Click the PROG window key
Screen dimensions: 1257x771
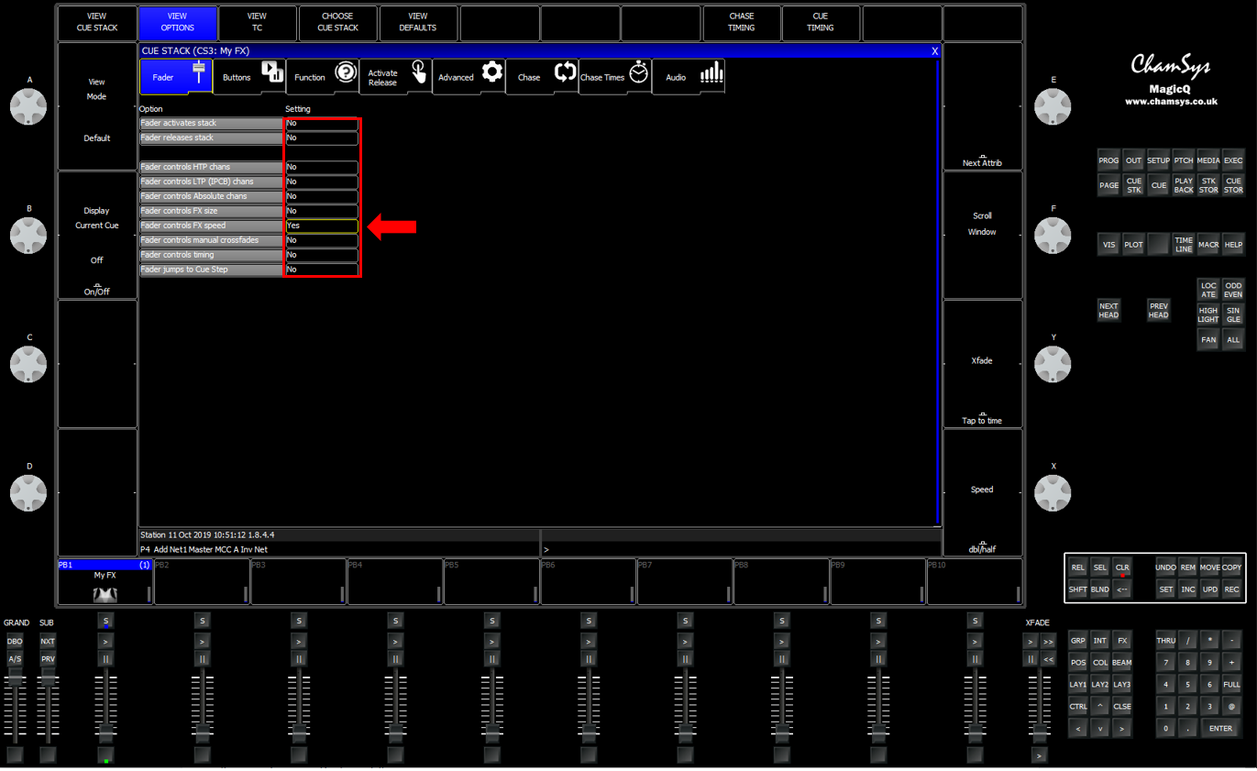coord(1108,160)
